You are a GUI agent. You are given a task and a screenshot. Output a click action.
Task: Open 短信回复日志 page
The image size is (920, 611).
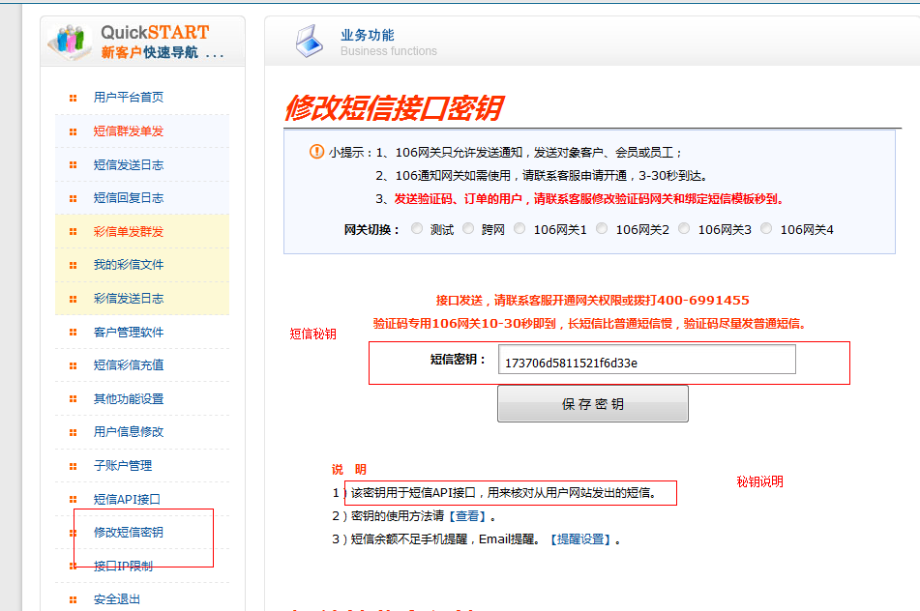(x=129, y=198)
